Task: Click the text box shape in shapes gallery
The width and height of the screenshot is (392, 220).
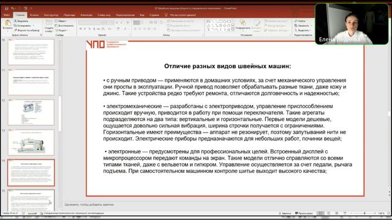Action: 208,21
